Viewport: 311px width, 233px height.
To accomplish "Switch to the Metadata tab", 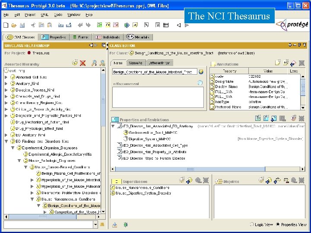I will coord(138,37).
